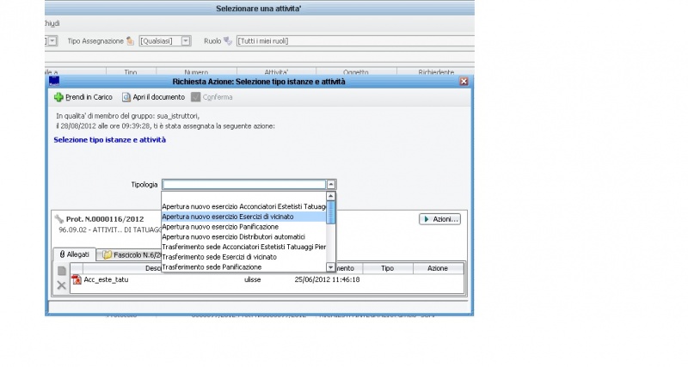Click the window icon of Richiesta Azione dialog
This screenshot has width=688, height=367.
(54, 81)
